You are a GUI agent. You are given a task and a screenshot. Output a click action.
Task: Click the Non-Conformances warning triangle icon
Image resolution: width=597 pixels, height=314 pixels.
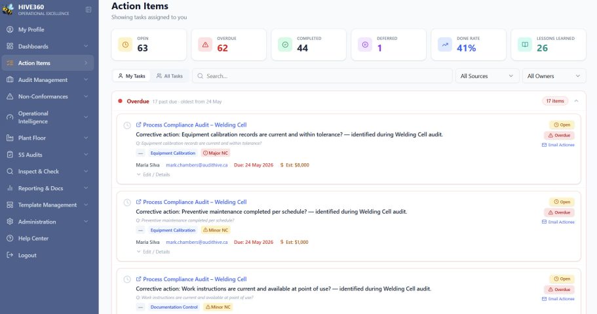click(x=10, y=96)
